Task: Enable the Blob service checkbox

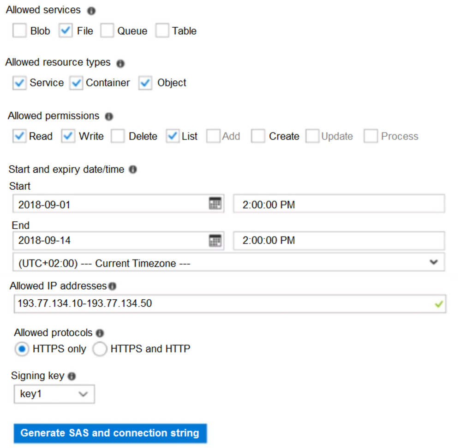Action: [19, 30]
